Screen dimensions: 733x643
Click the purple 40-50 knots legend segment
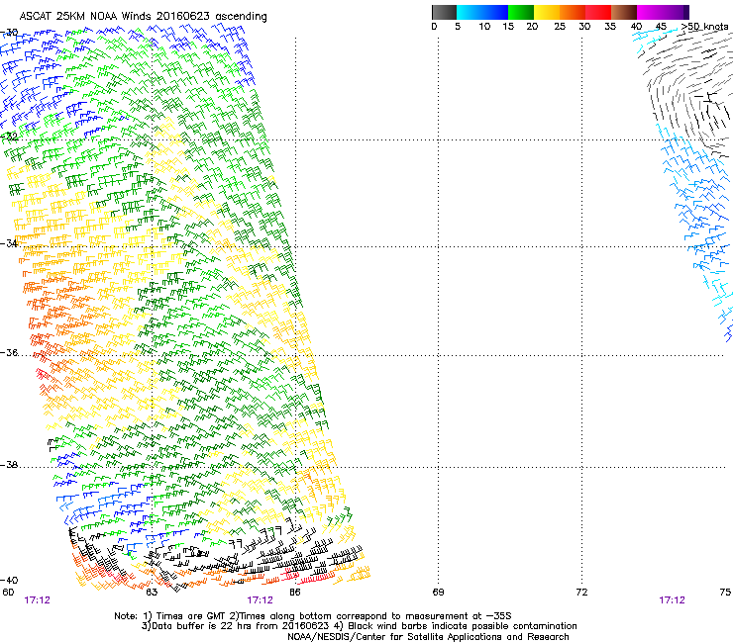click(663, 12)
